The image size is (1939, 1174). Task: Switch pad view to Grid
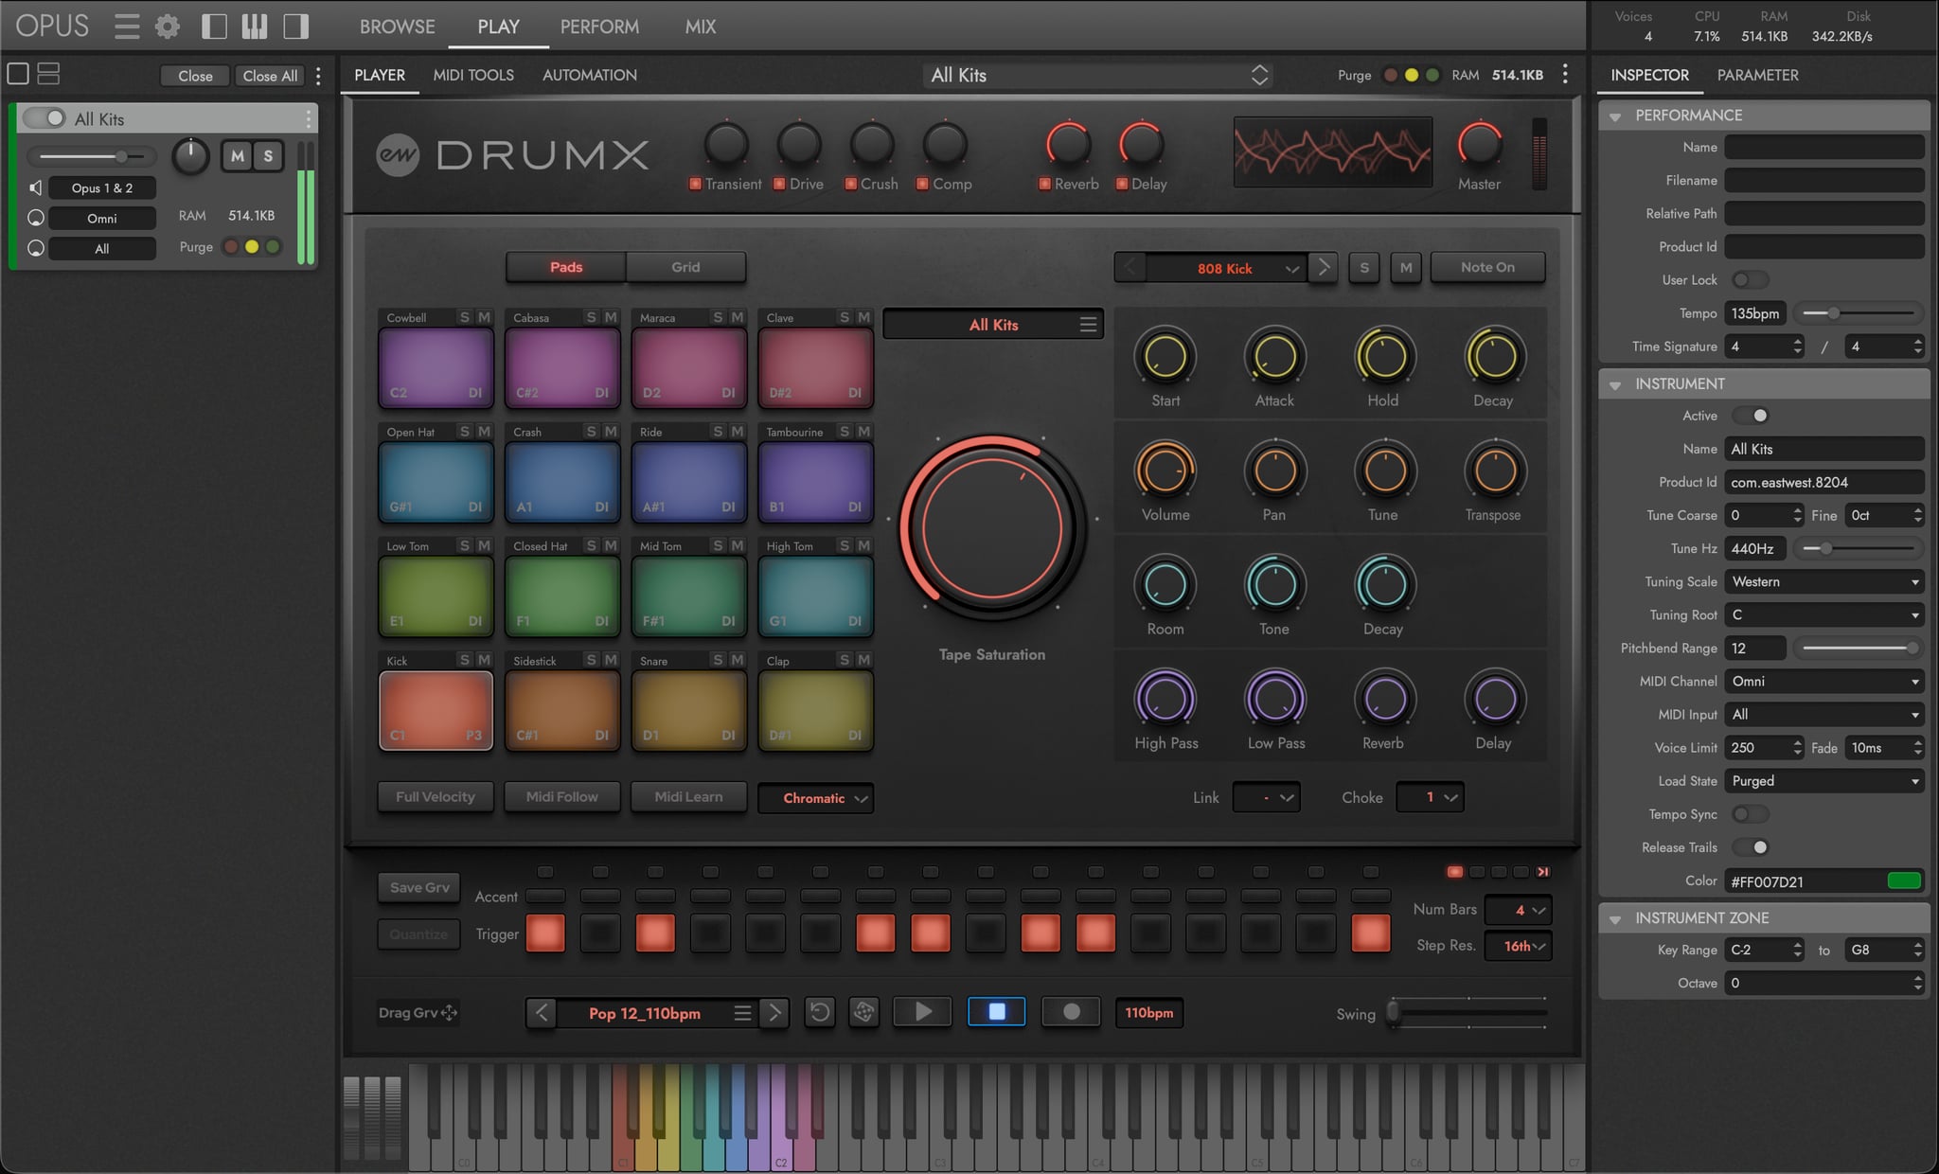coord(685,267)
